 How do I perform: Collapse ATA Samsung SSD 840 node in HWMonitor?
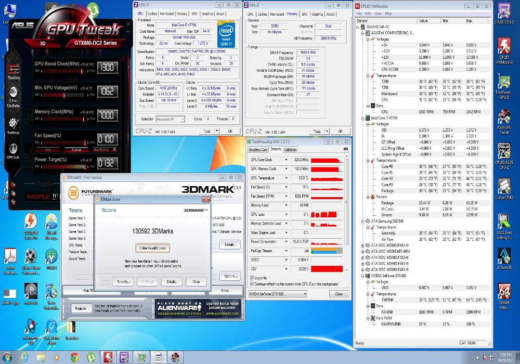(x=363, y=221)
